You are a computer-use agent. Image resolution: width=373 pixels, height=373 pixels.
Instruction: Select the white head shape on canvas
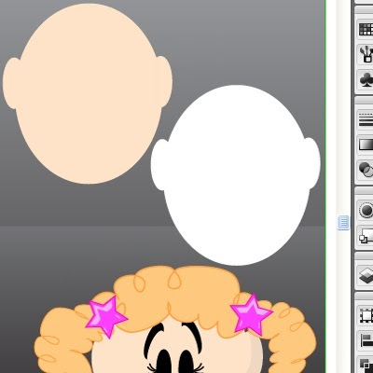click(236, 175)
